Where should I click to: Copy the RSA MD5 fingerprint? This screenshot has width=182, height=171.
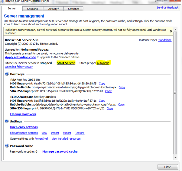(x=102, y=84)
